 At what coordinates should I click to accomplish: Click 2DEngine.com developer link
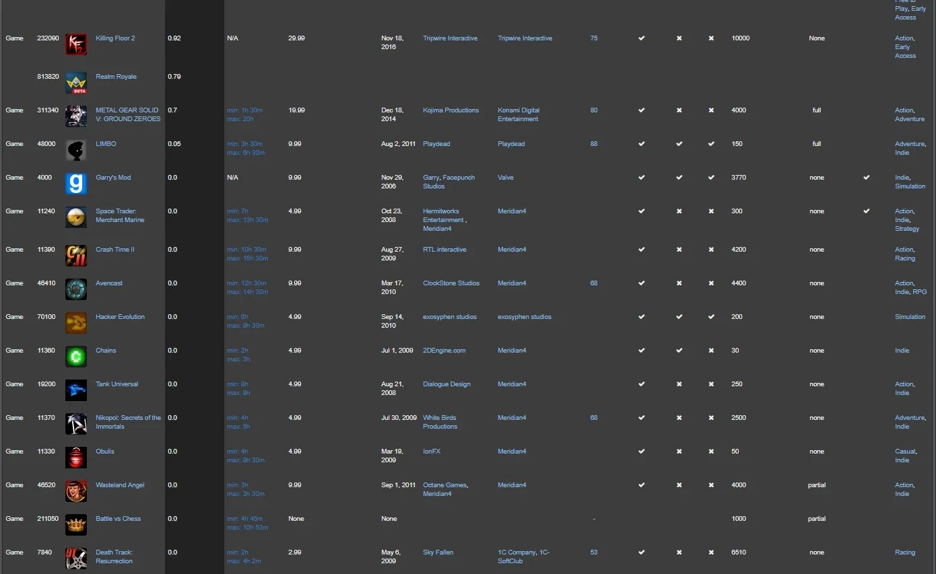point(444,351)
